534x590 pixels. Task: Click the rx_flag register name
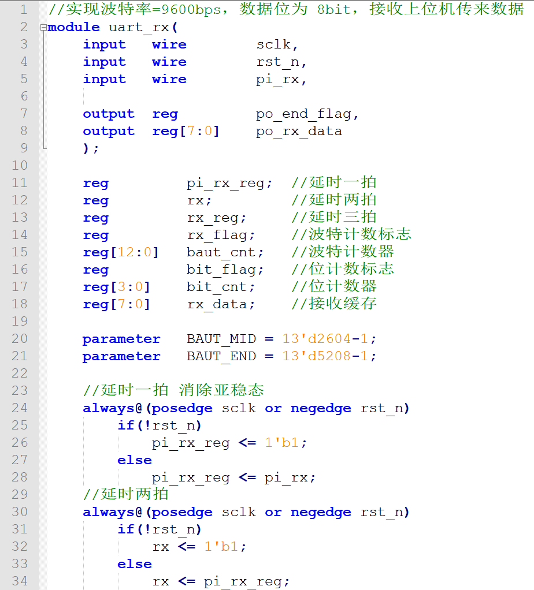[x=221, y=236]
